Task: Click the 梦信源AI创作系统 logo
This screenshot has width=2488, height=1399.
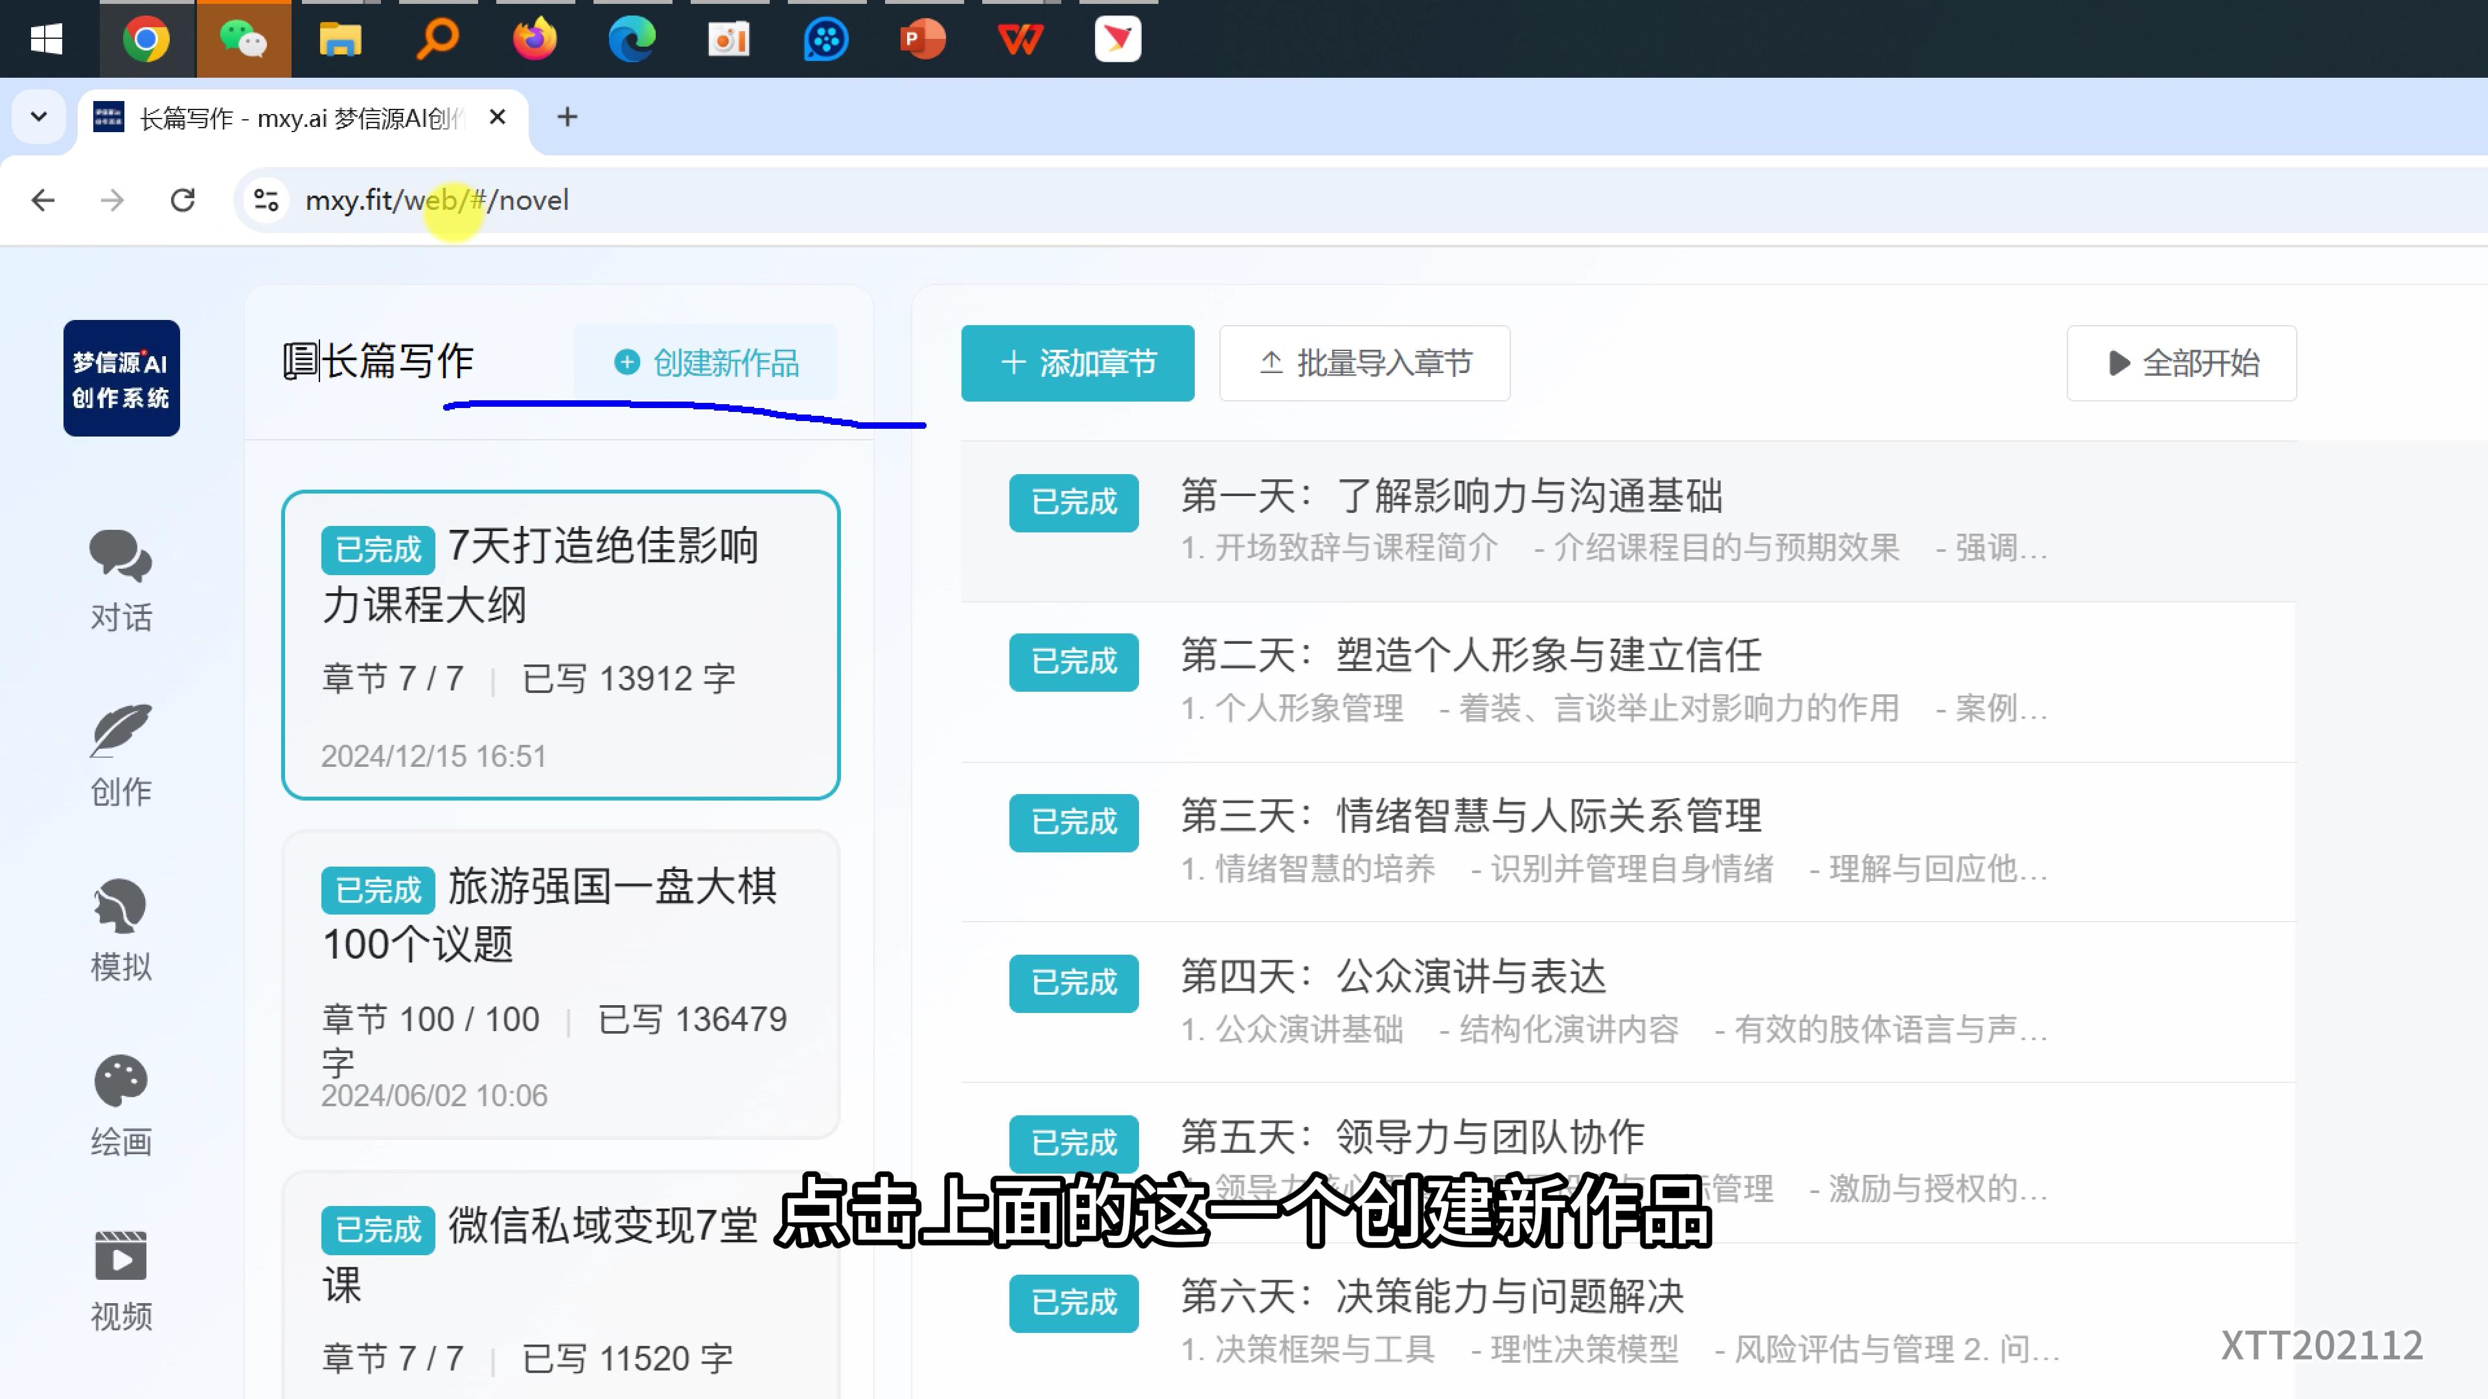Action: click(x=122, y=378)
